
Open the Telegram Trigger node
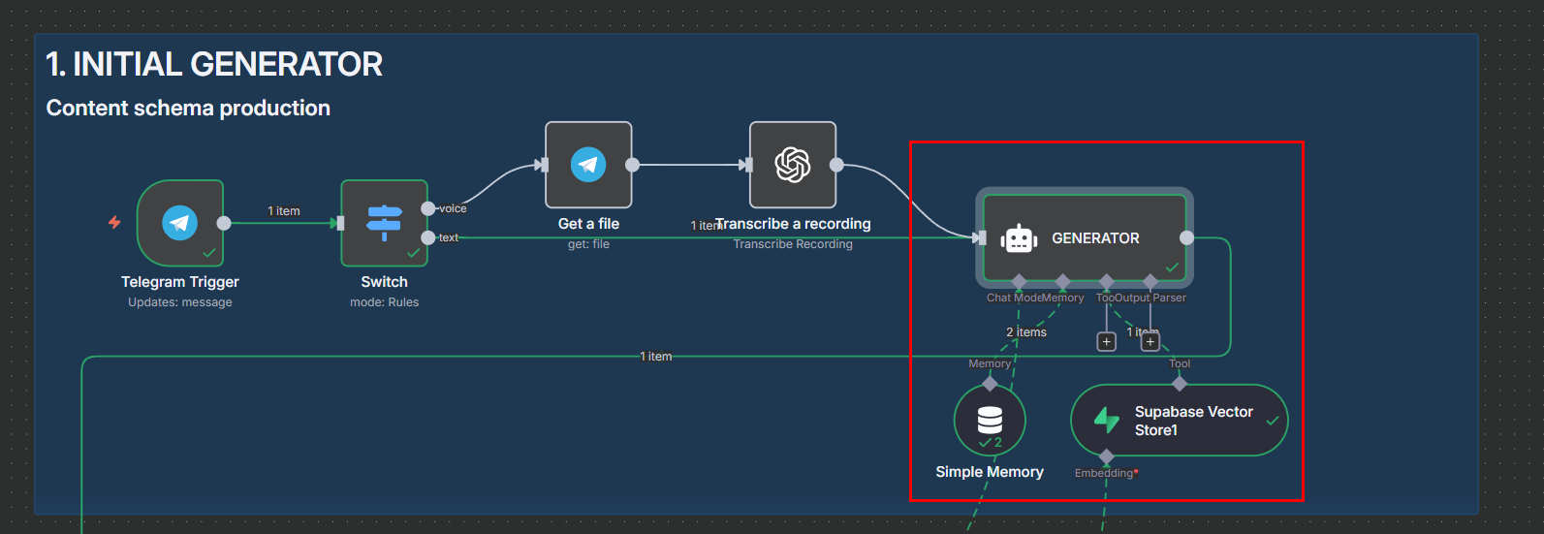point(179,223)
